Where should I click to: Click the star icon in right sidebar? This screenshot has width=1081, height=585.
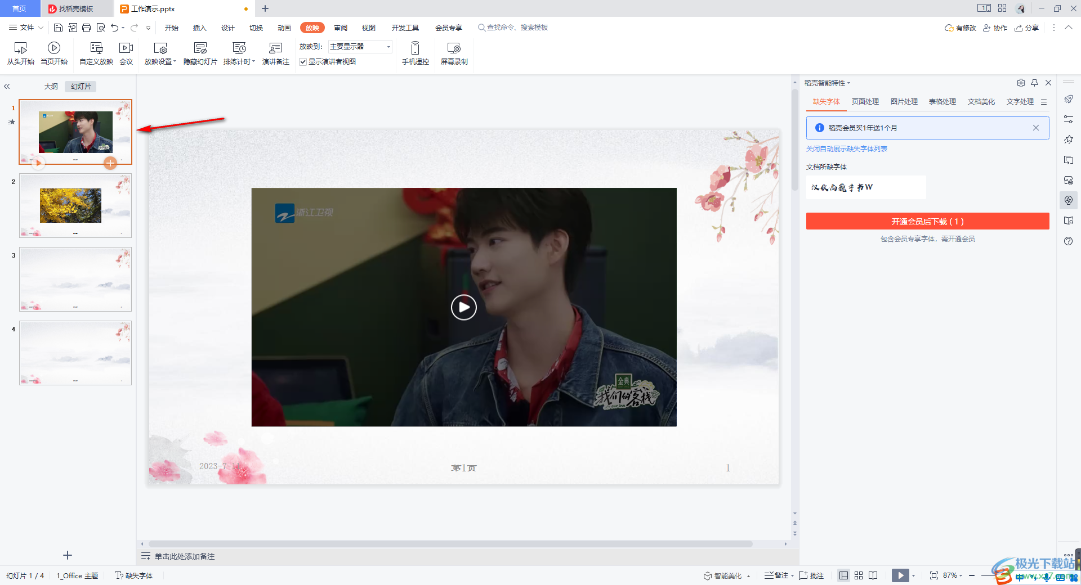[x=1069, y=139]
